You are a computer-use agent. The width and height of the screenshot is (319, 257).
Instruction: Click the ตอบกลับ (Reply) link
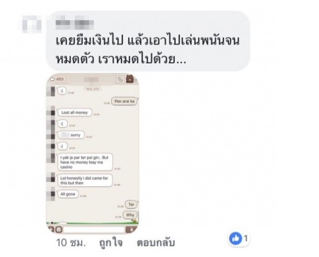(156, 242)
